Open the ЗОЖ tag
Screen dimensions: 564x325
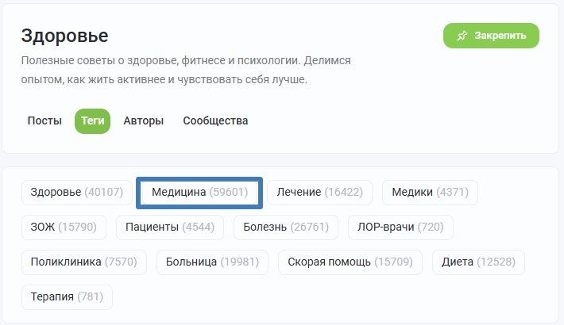pos(64,227)
